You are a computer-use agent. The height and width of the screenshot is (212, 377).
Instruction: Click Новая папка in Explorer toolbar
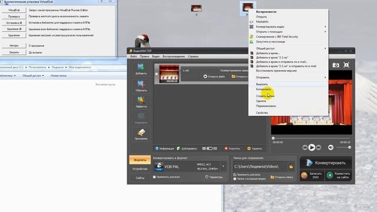click(58, 76)
